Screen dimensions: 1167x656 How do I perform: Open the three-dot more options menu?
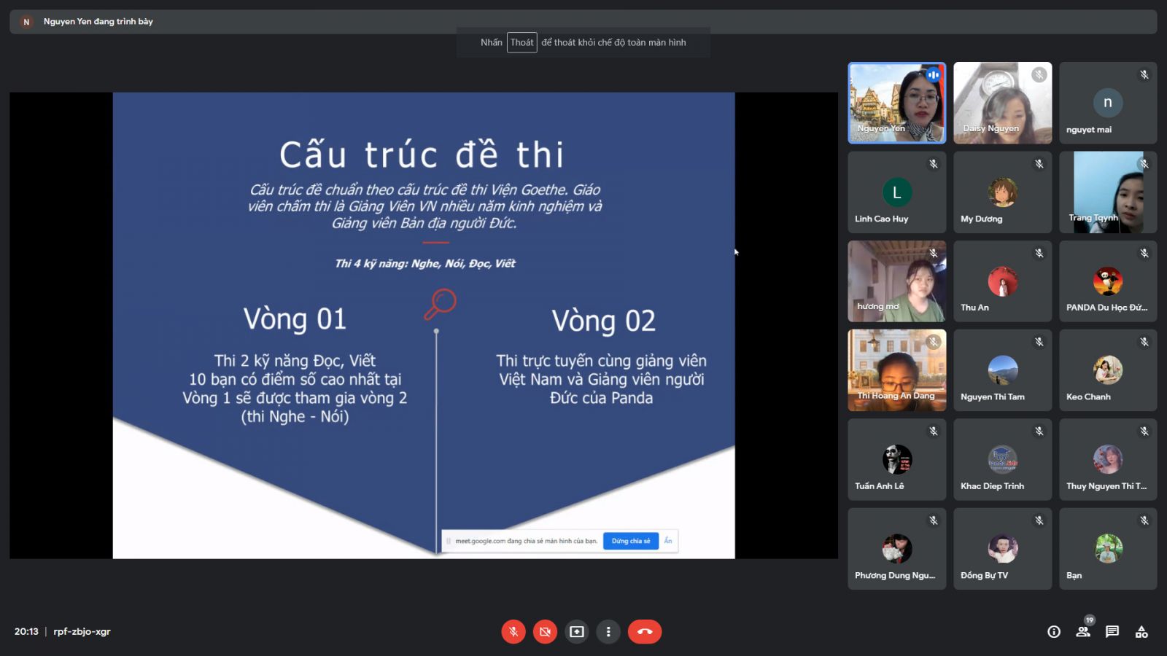(x=608, y=632)
